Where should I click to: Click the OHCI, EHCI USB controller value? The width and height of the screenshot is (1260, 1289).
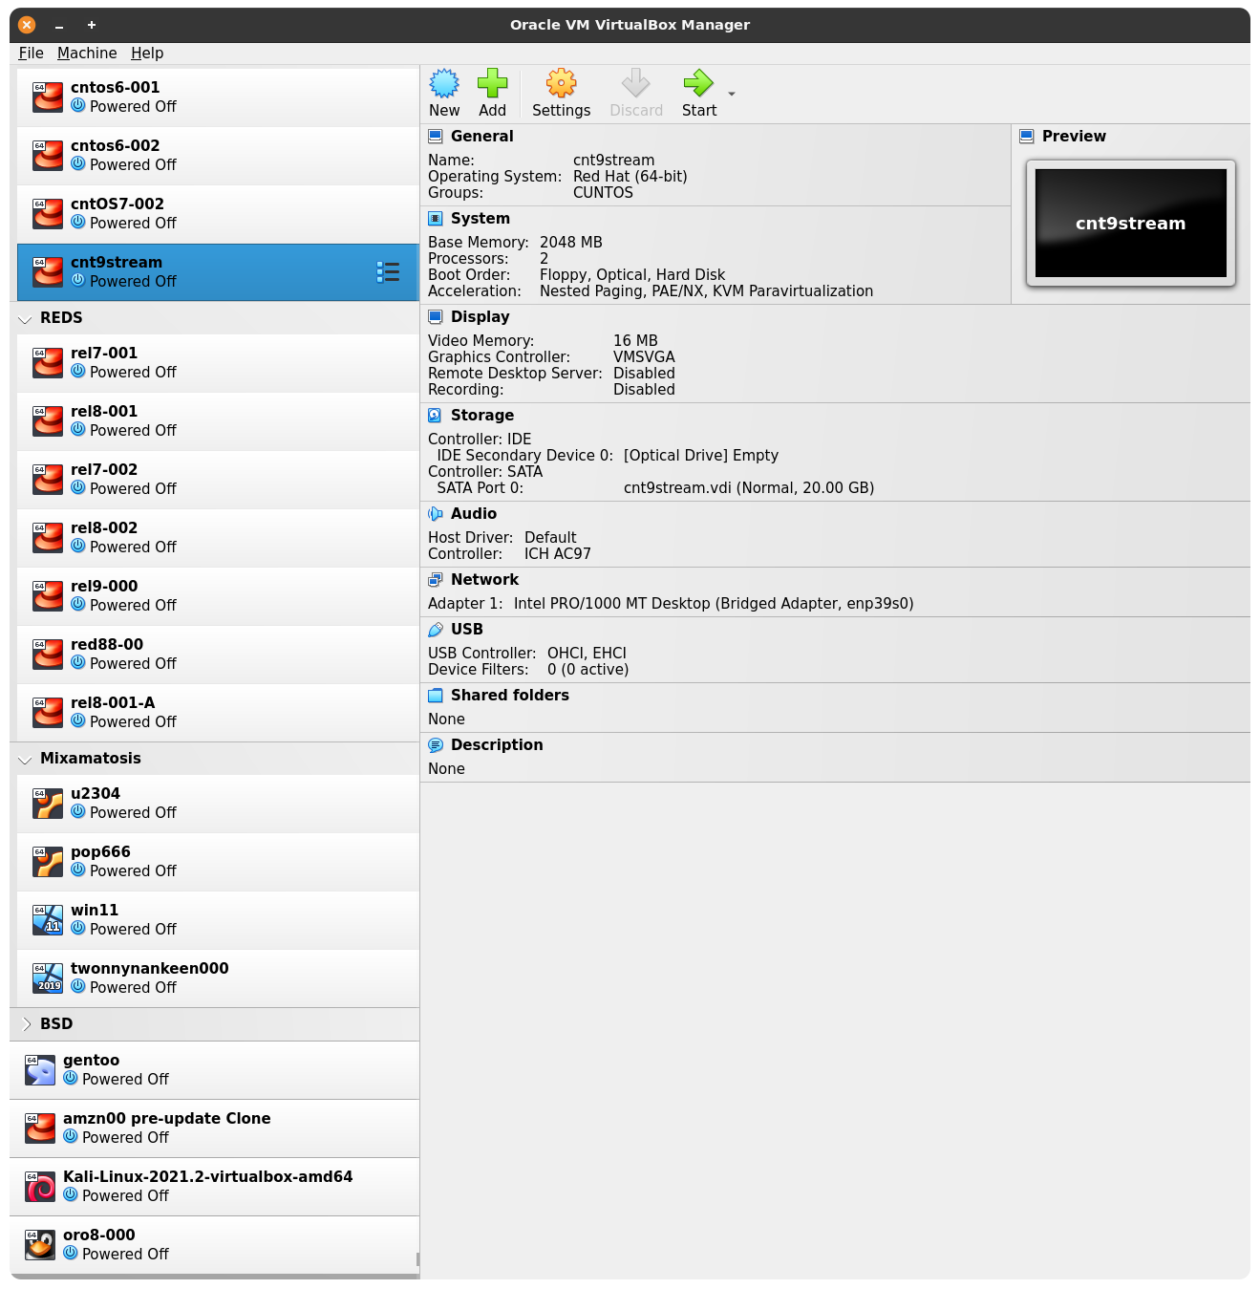(587, 654)
